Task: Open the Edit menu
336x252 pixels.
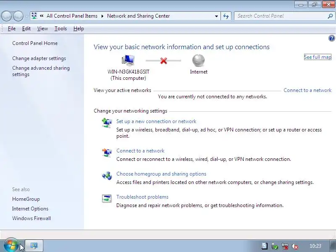Action: pyautogui.click(x=26, y=29)
